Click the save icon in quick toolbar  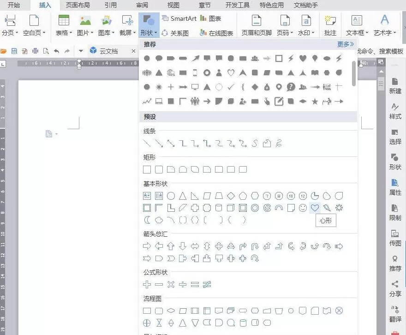14,51
